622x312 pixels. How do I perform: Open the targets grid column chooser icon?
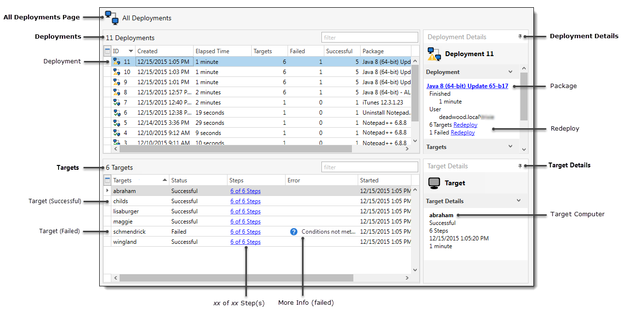(x=107, y=180)
